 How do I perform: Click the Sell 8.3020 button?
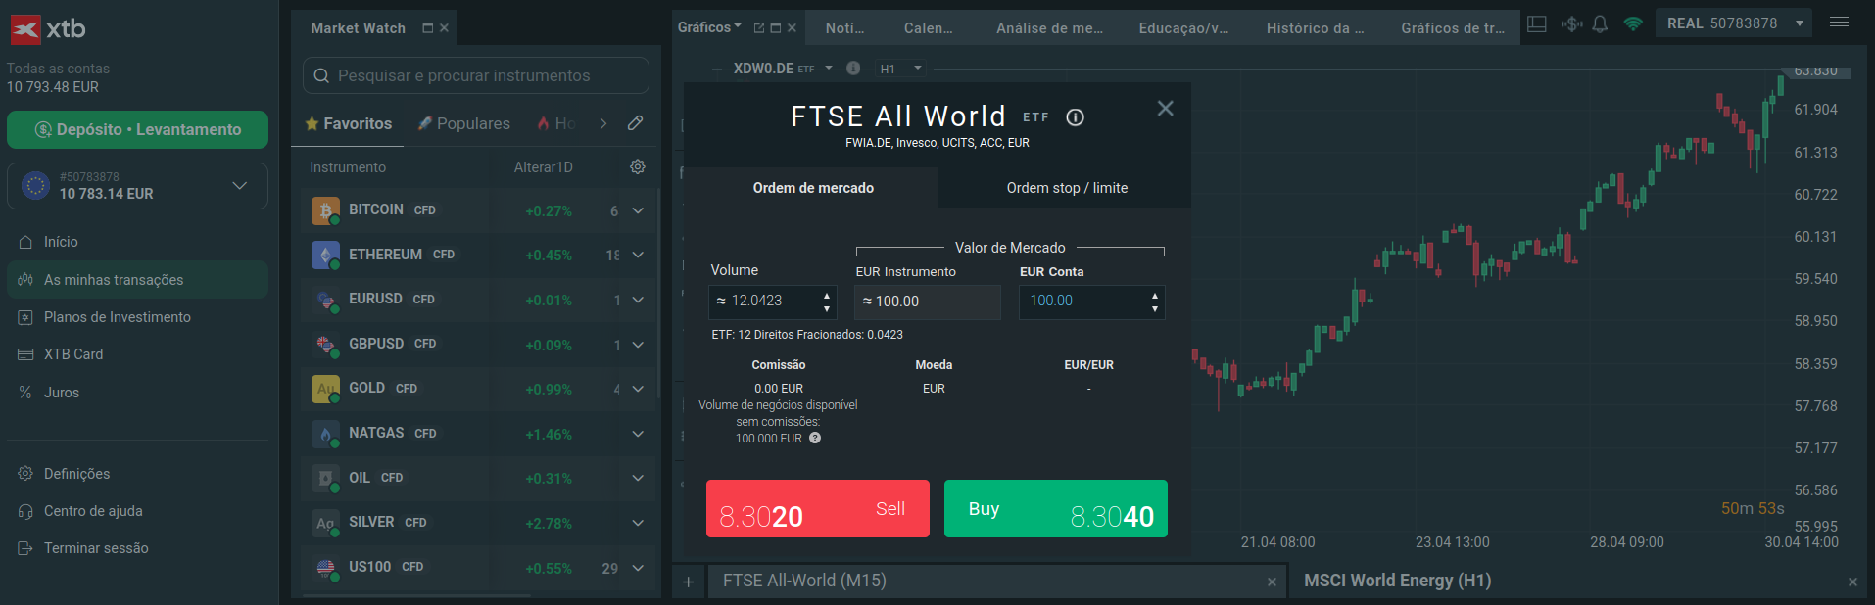pyautogui.click(x=818, y=509)
